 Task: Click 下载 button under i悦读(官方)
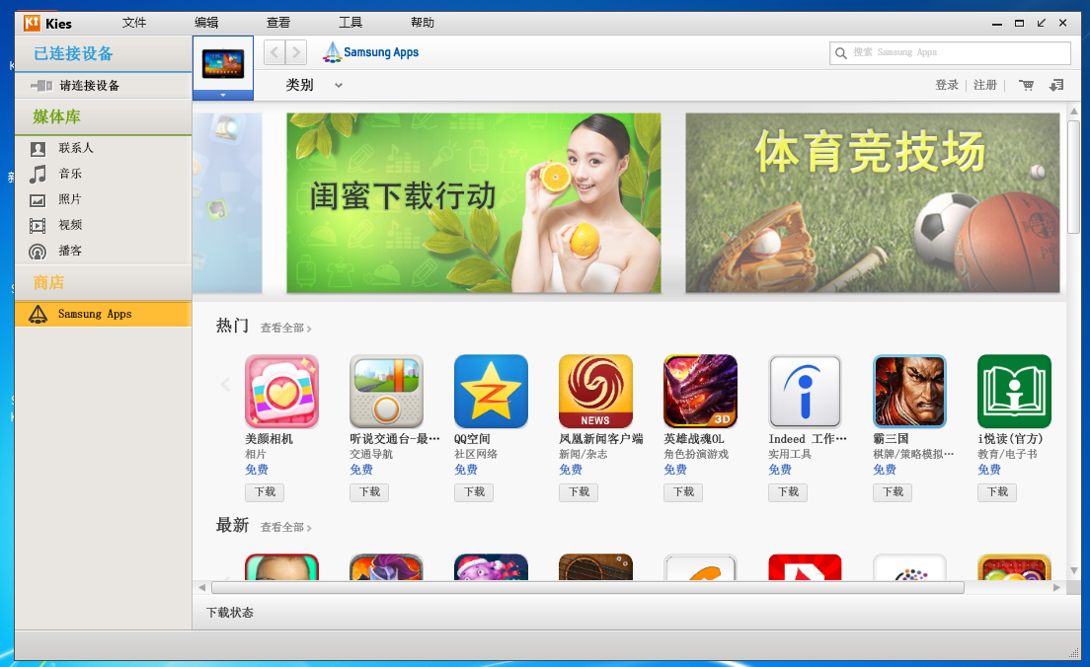997,492
